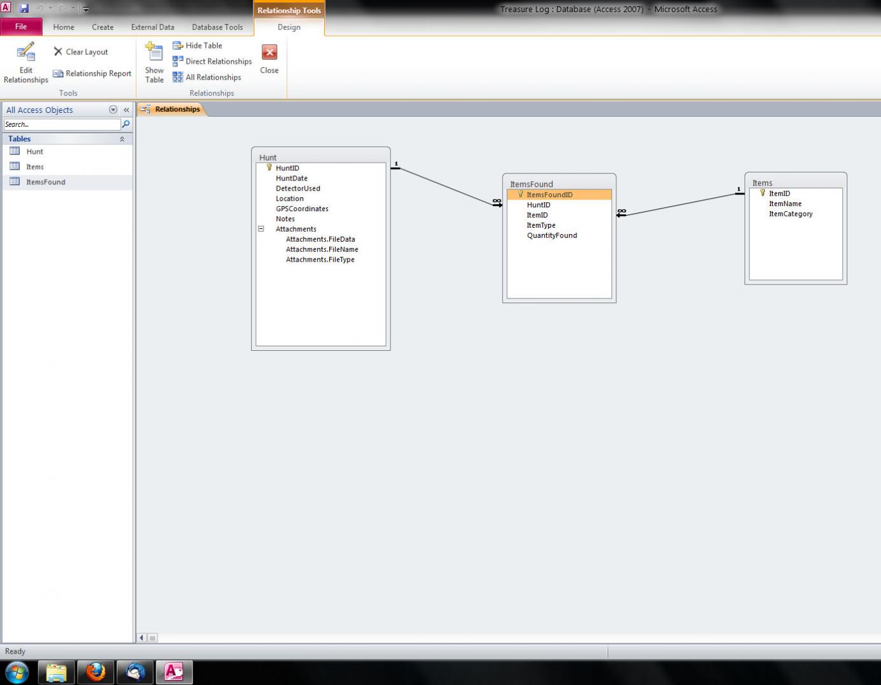Open the File tab
Screen dimensions: 881x685
21,27
